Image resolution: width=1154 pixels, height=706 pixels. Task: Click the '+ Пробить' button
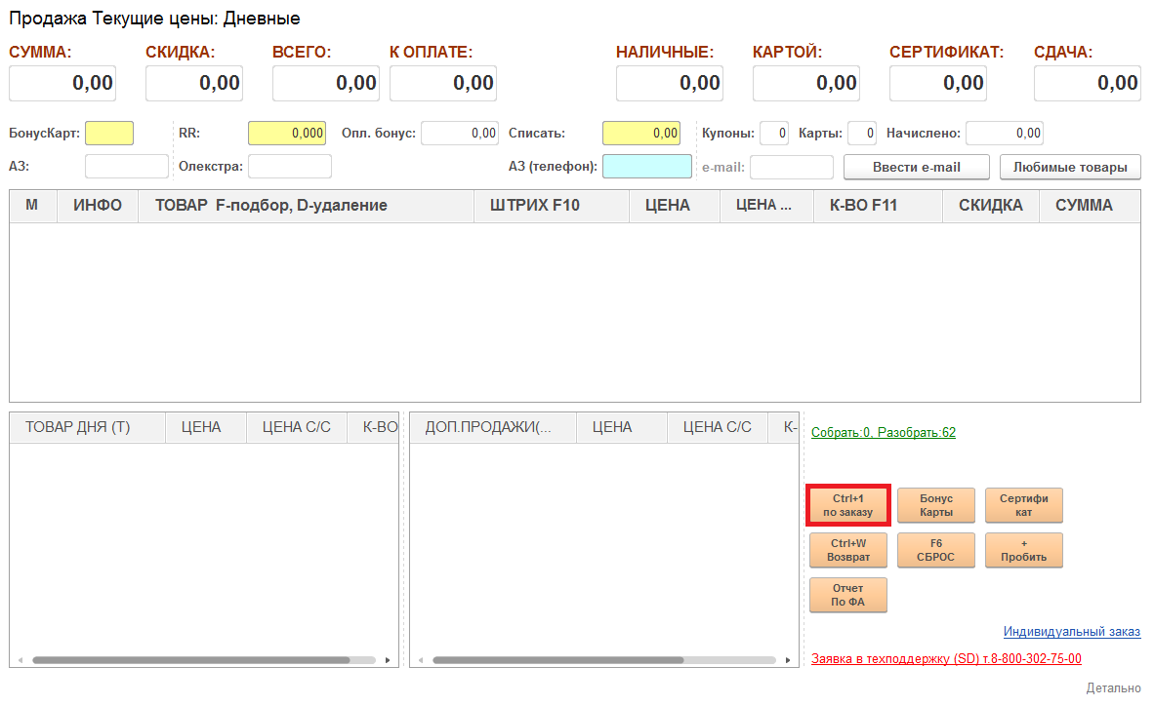[1023, 550]
